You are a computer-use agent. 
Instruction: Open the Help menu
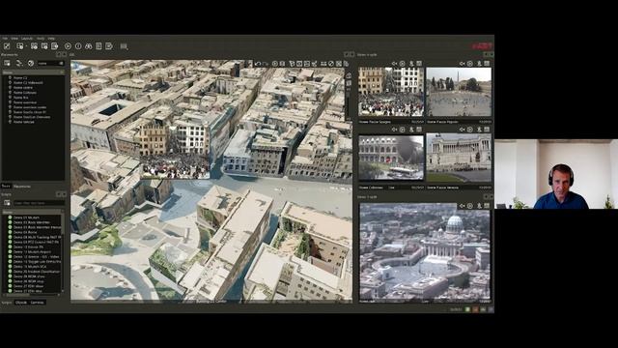51,39
